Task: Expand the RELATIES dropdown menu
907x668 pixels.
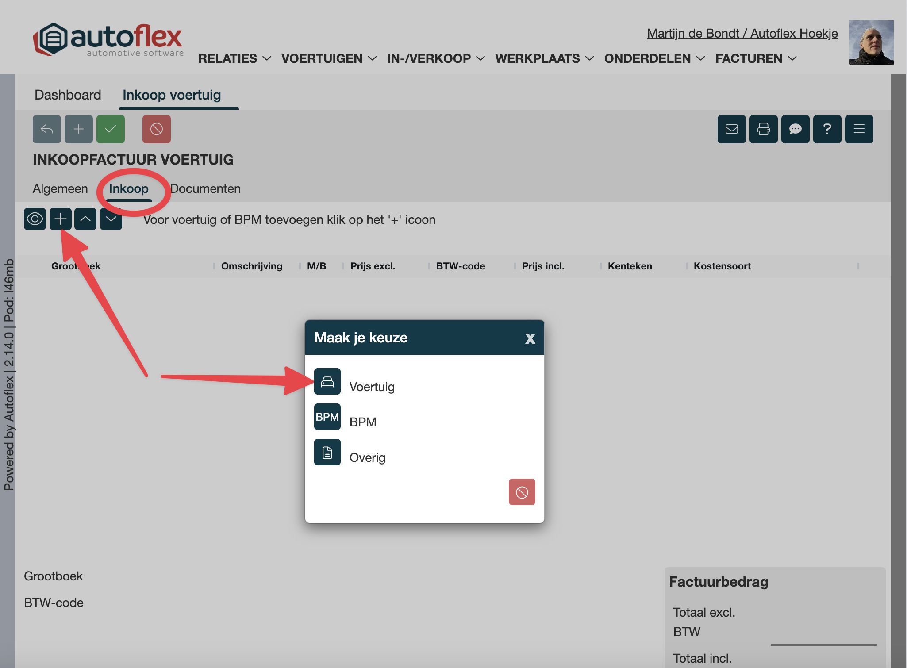Action: [234, 58]
